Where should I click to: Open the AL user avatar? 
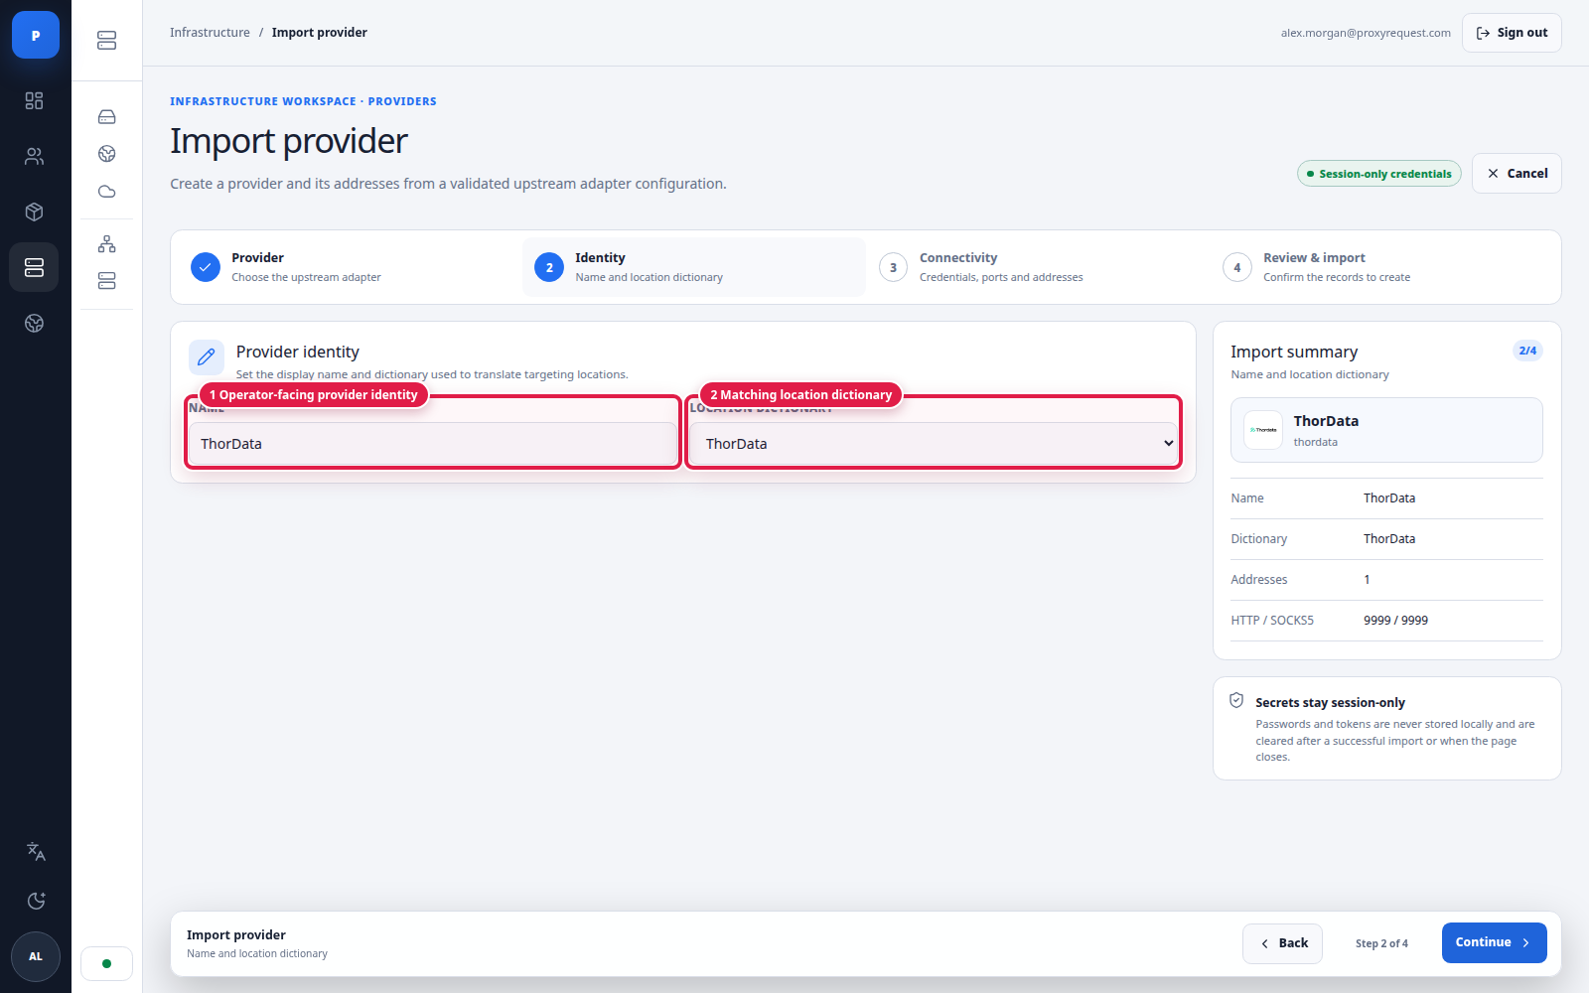tap(36, 956)
